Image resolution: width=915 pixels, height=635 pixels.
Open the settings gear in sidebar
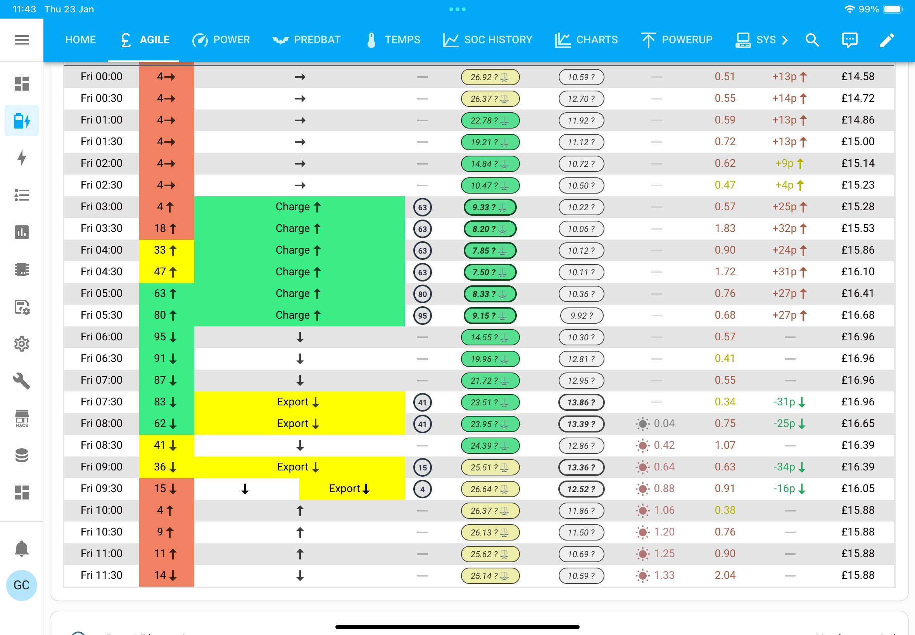click(21, 344)
